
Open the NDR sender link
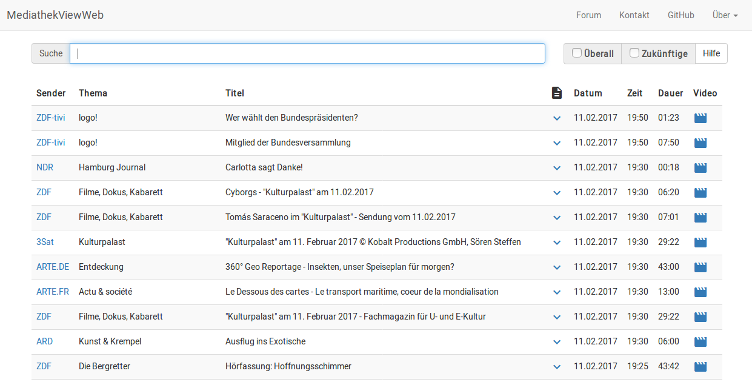44,167
